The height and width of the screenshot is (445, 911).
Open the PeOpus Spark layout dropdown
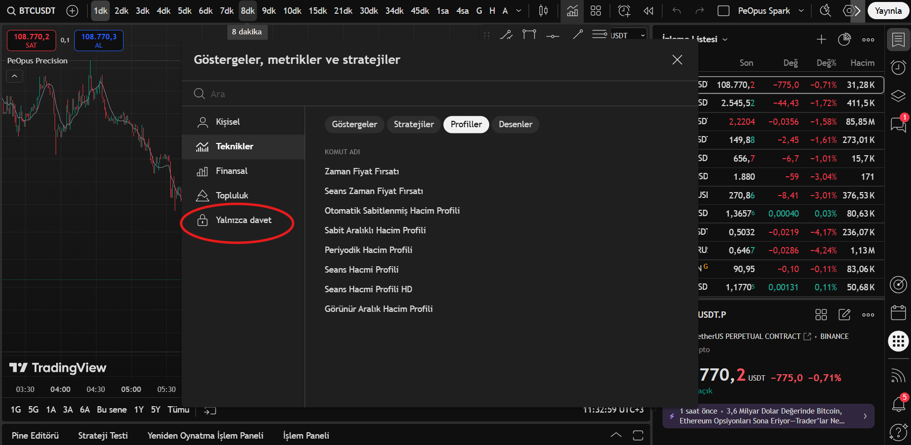coord(801,11)
